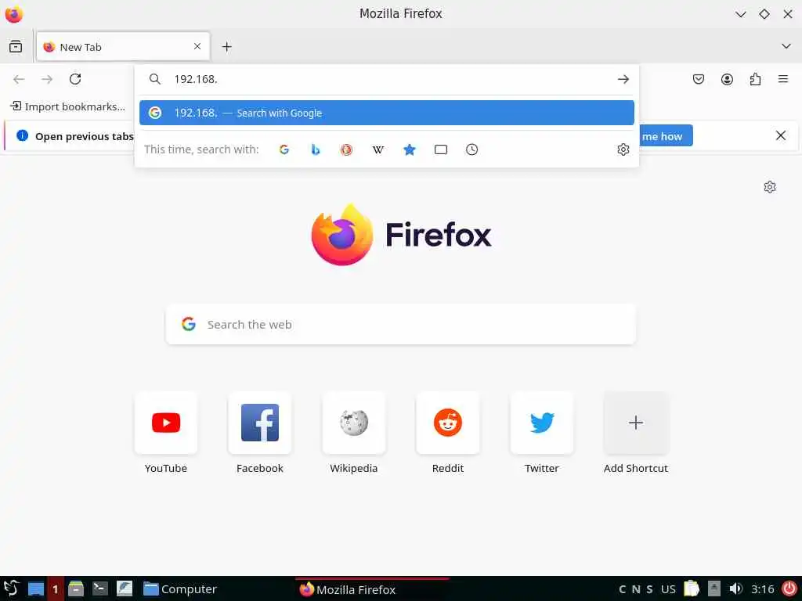Search this time with Google icon

click(x=284, y=149)
